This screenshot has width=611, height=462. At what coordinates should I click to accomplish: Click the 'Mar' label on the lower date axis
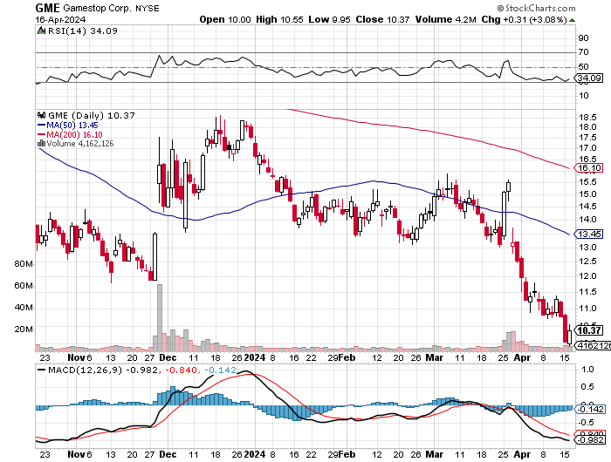[x=435, y=455]
